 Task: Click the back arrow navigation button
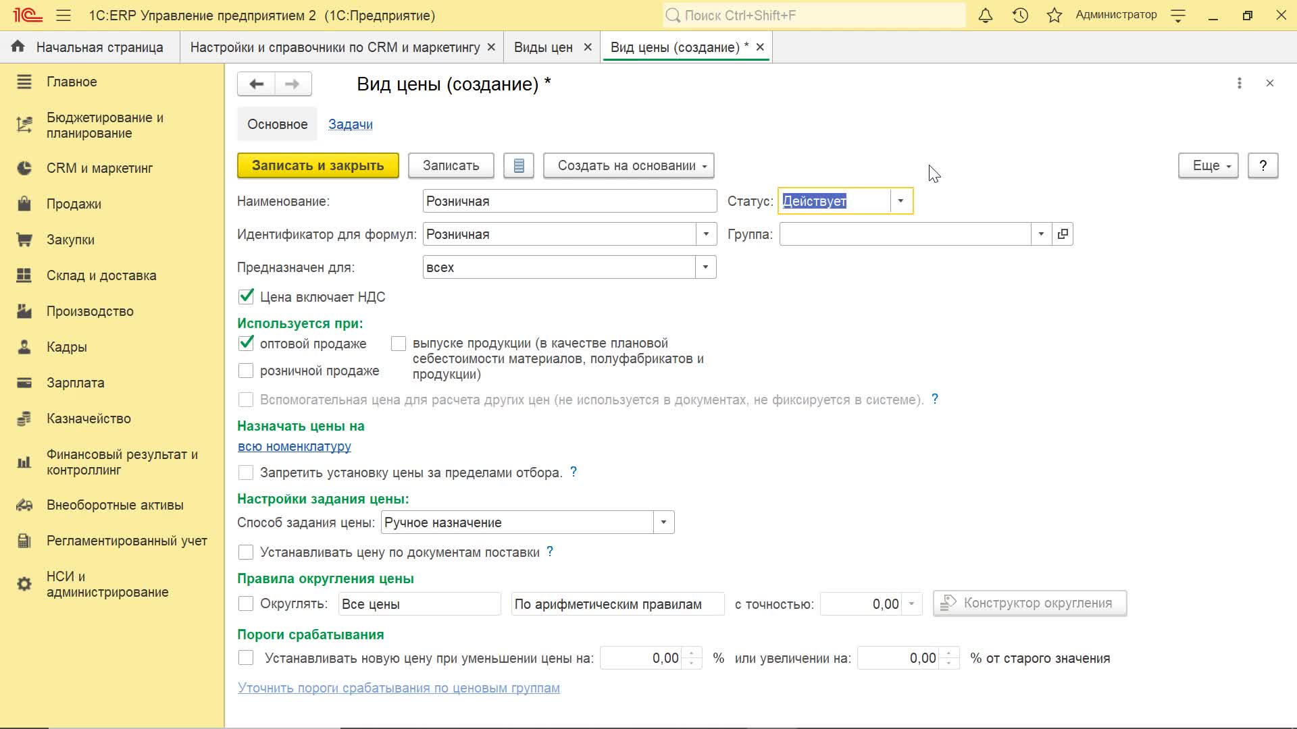[x=256, y=84]
